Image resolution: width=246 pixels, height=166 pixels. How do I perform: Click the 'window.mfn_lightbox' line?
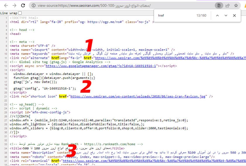(x=77, y=124)
